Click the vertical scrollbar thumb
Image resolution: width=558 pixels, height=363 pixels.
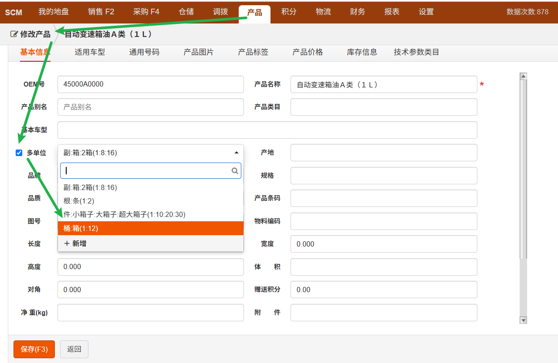click(x=524, y=170)
